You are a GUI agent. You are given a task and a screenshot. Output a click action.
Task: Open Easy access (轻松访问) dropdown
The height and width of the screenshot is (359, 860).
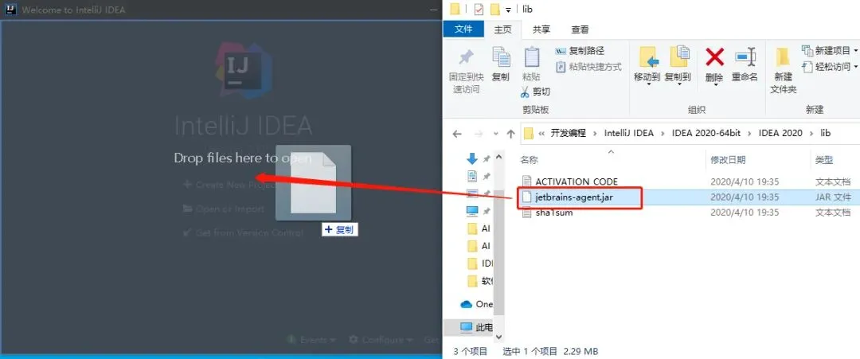pos(830,67)
